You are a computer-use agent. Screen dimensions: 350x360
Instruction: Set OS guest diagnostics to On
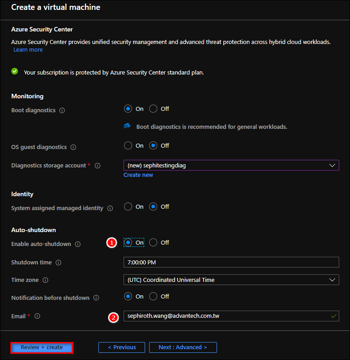(x=128, y=145)
